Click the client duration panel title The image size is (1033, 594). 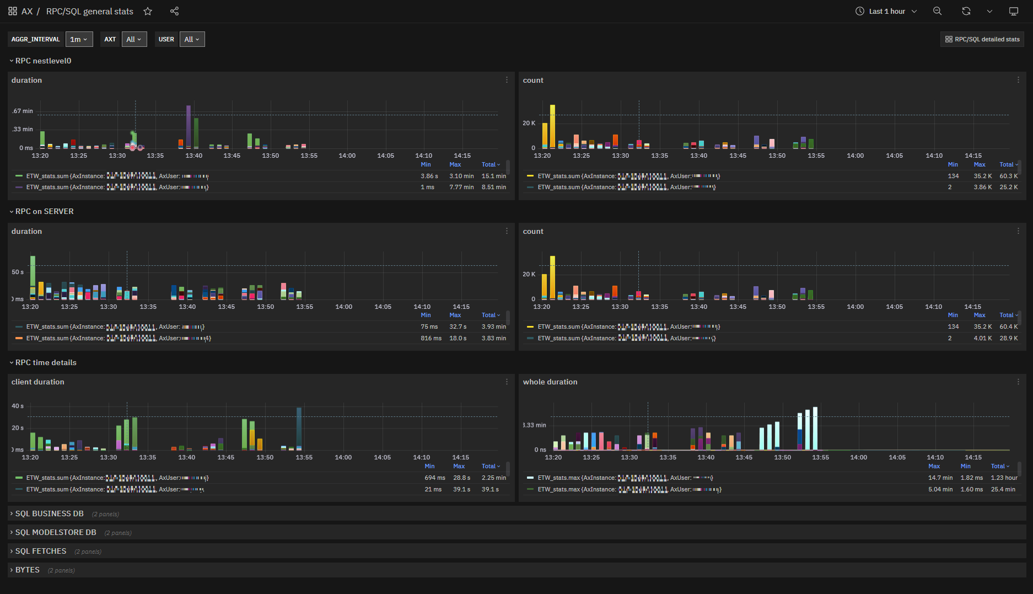point(37,382)
